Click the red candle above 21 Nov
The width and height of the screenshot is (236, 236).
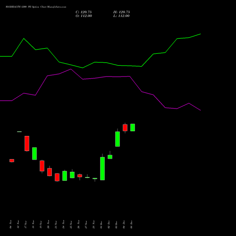tap(57, 177)
